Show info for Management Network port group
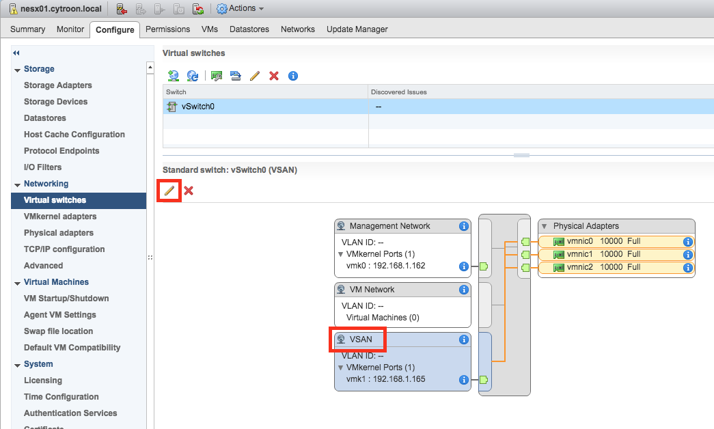The height and width of the screenshot is (429, 714). (x=463, y=226)
